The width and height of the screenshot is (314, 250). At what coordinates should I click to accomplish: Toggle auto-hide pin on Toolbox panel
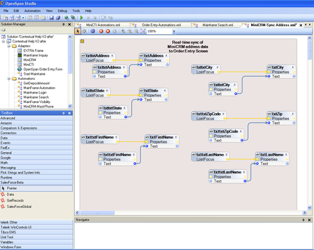(63, 113)
